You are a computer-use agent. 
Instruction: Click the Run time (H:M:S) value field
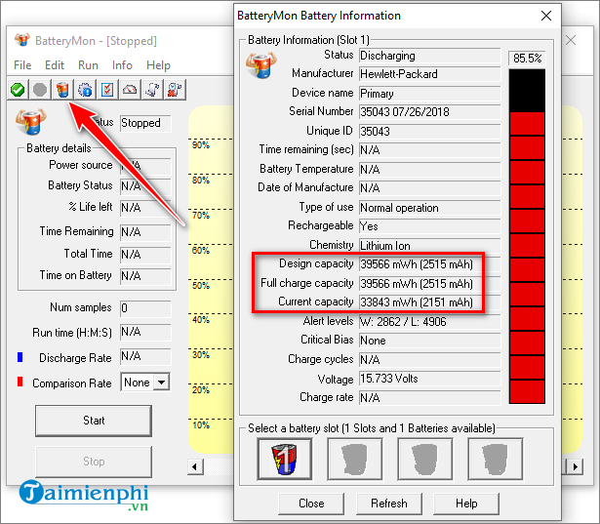(145, 332)
